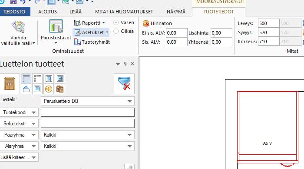Click the Seliteteksti text field
304x169 pixels.
click(88, 124)
